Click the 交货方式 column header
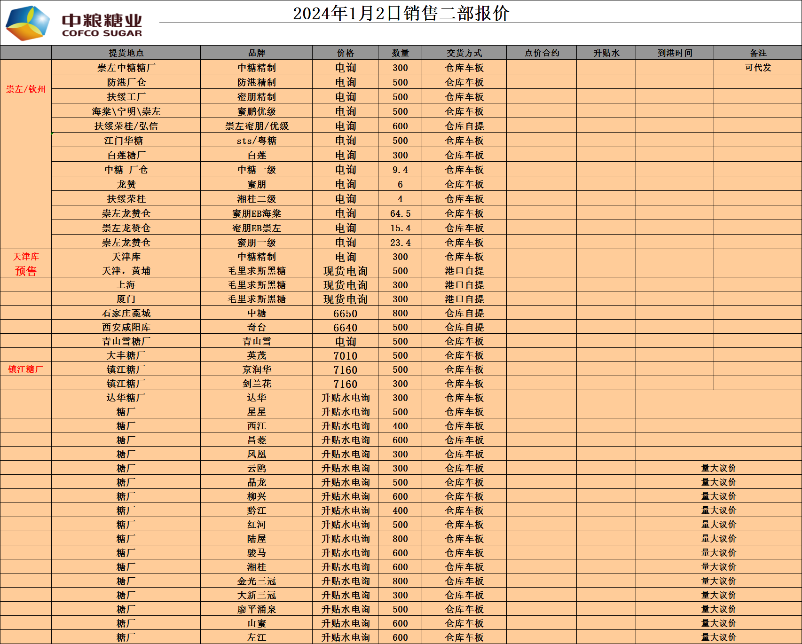The width and height of the screenshot is (802, 644). pyautogui.click(x=464, y=53)
